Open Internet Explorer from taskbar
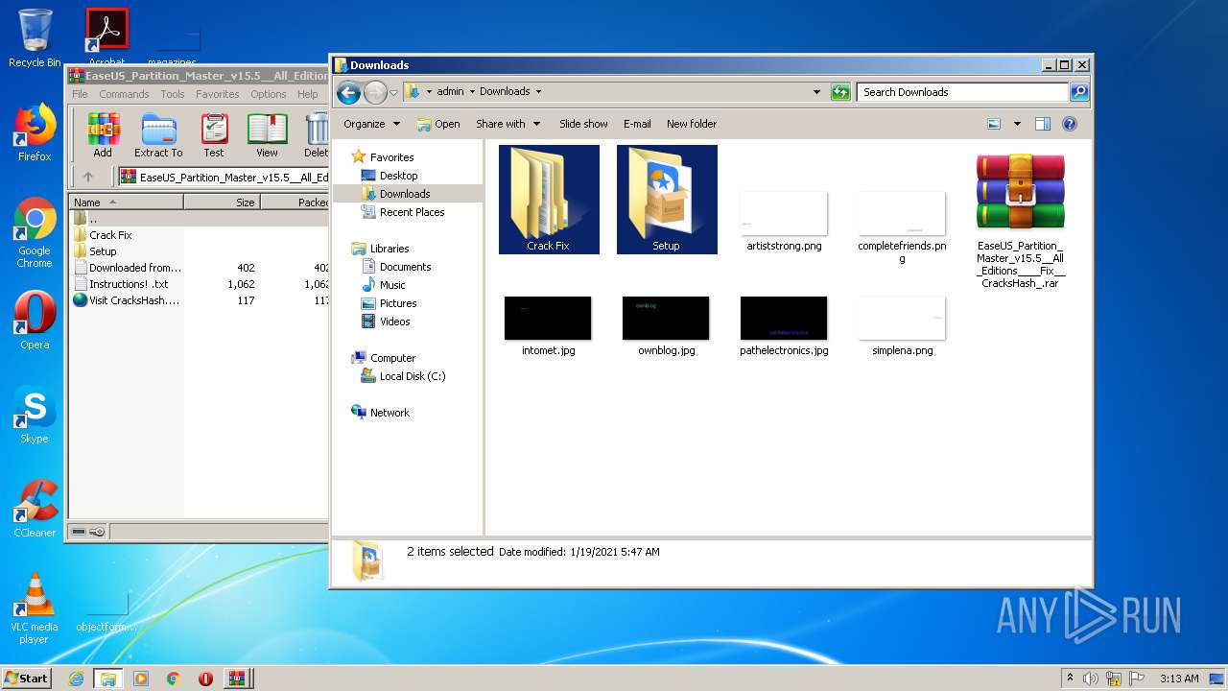The image size is (1228, 691). (76, 679)
